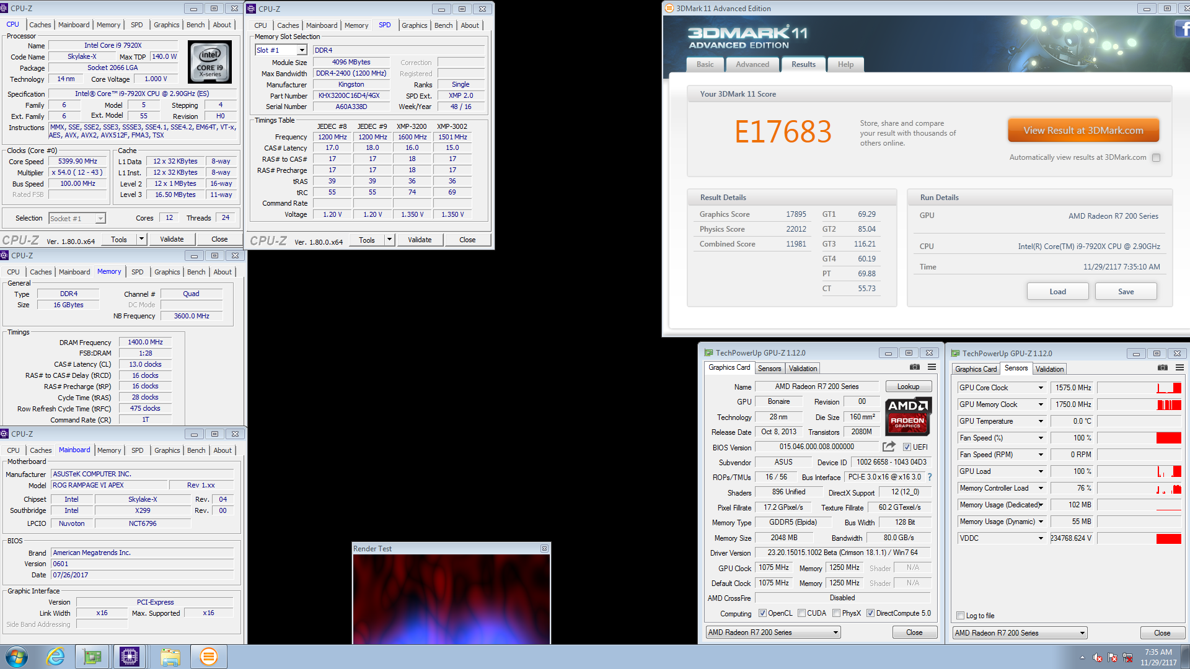Open the Fan Speed (%) sensor dropdown
This screenshot has height=669, width=1190.
click(x=1041, y=438)
